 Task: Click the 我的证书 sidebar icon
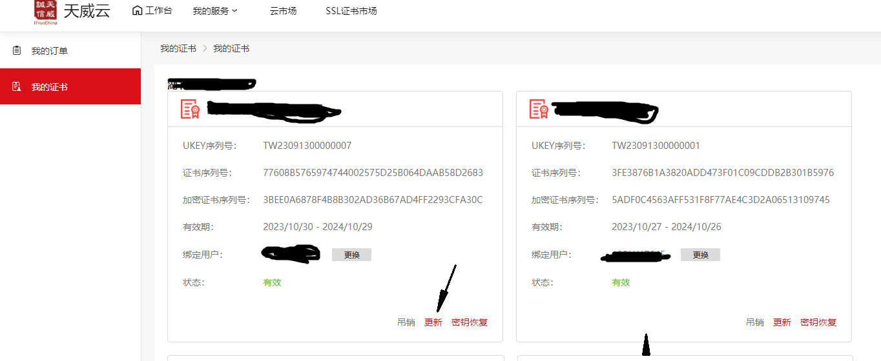pyautogui.click(x=17, y=86)
